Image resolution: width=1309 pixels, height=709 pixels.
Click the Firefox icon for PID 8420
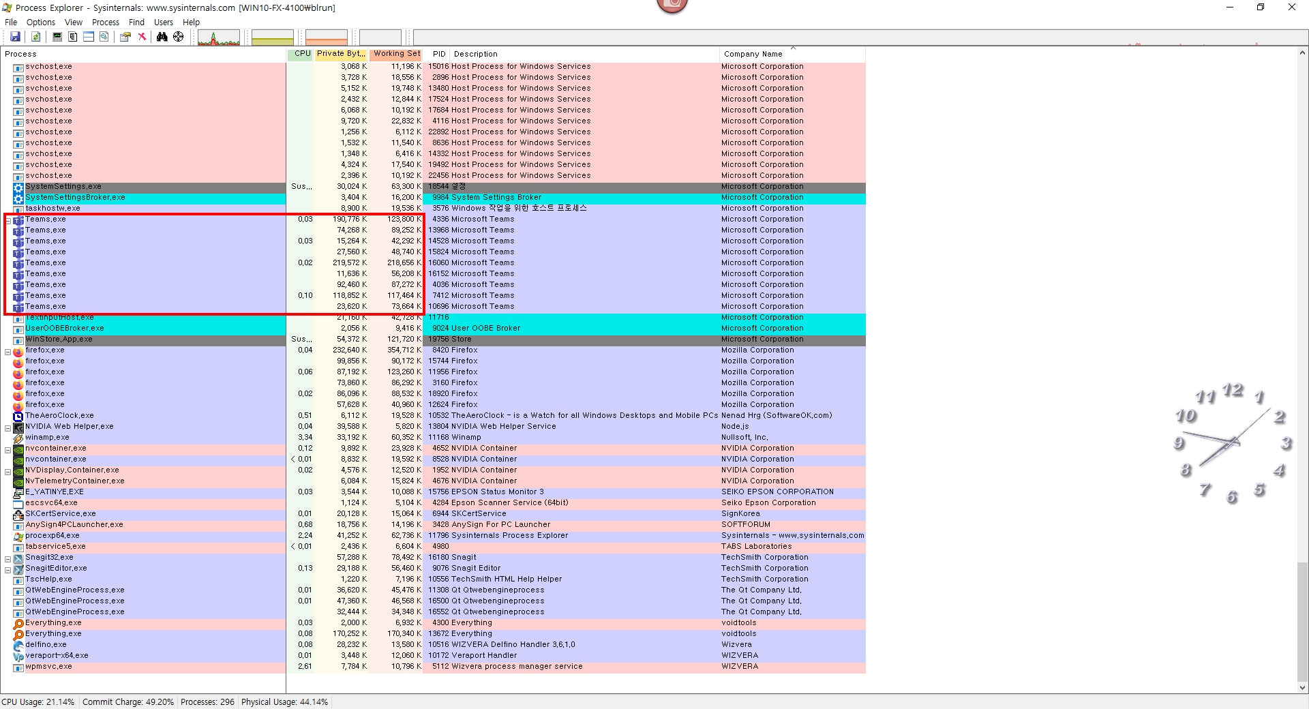[x=18, y=350]
